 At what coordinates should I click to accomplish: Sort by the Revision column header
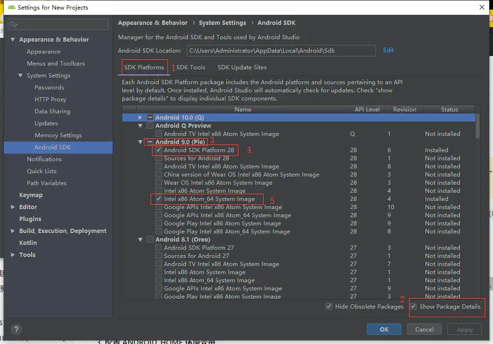click(404, 110)
